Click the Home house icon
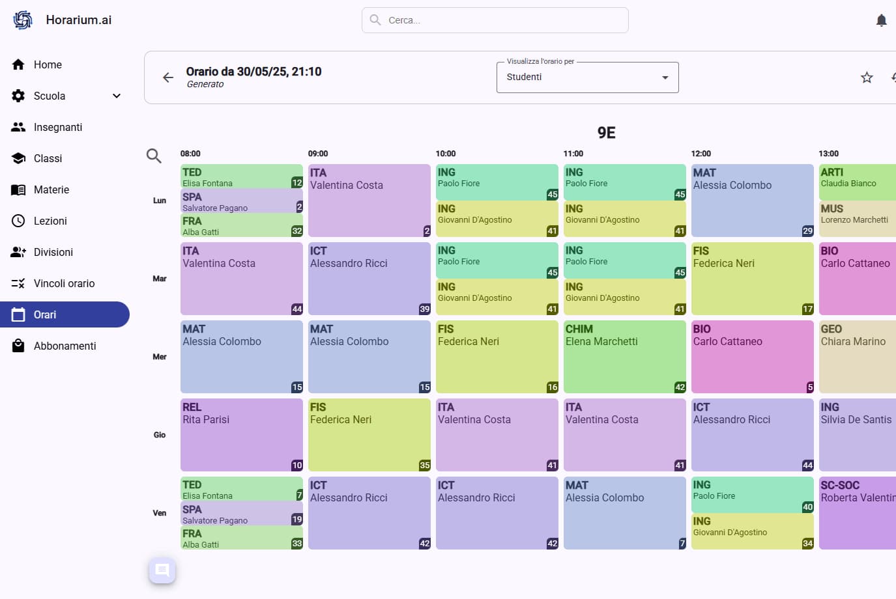Image resolution: width=896 pixels, height=599 pixels. pyautogui.click(x=18, y=64)
